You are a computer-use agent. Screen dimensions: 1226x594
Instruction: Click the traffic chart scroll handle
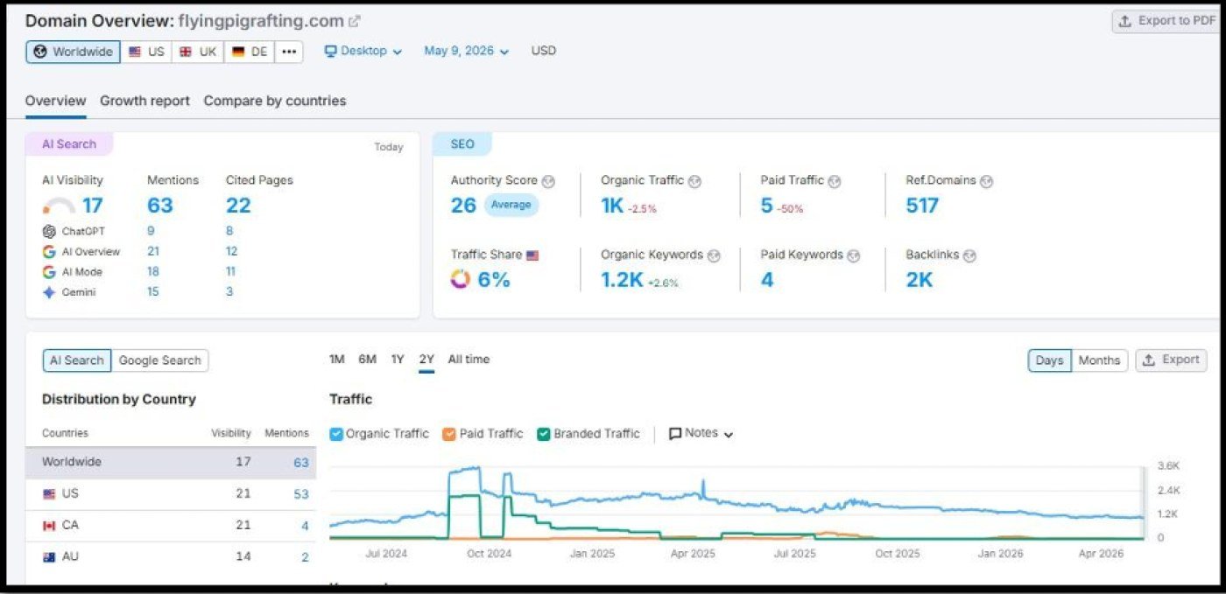tap(1144, 503)
